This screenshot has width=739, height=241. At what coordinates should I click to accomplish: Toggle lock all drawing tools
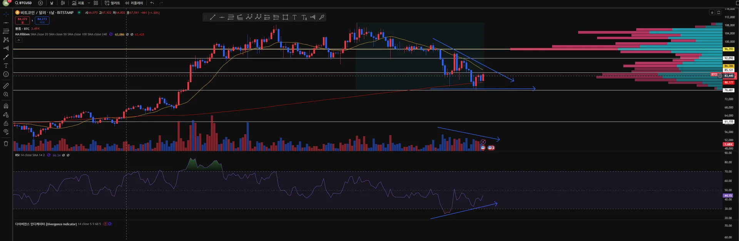click(6, 123)
